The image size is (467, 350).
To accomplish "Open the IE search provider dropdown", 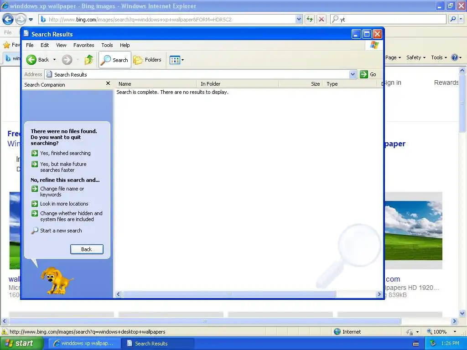I will pos(461,19).
